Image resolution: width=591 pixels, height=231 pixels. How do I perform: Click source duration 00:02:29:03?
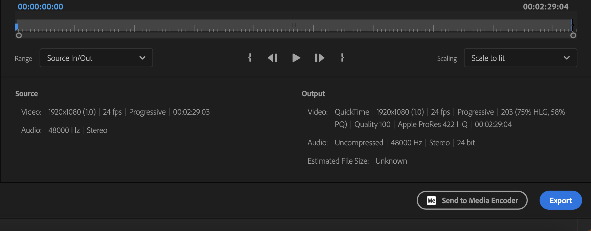coord(191,112)
